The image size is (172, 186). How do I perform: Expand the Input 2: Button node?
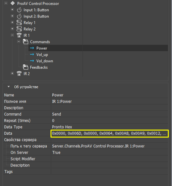(12, 16)
